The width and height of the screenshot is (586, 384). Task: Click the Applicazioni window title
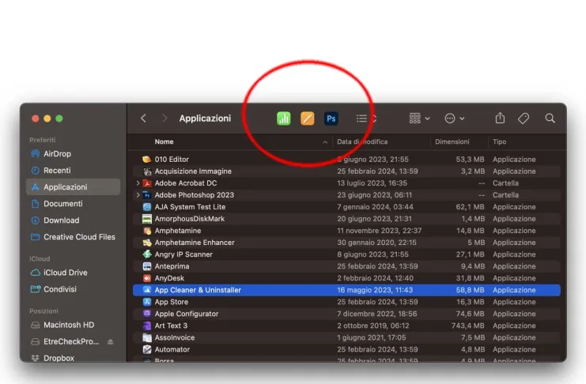[205, 119]
